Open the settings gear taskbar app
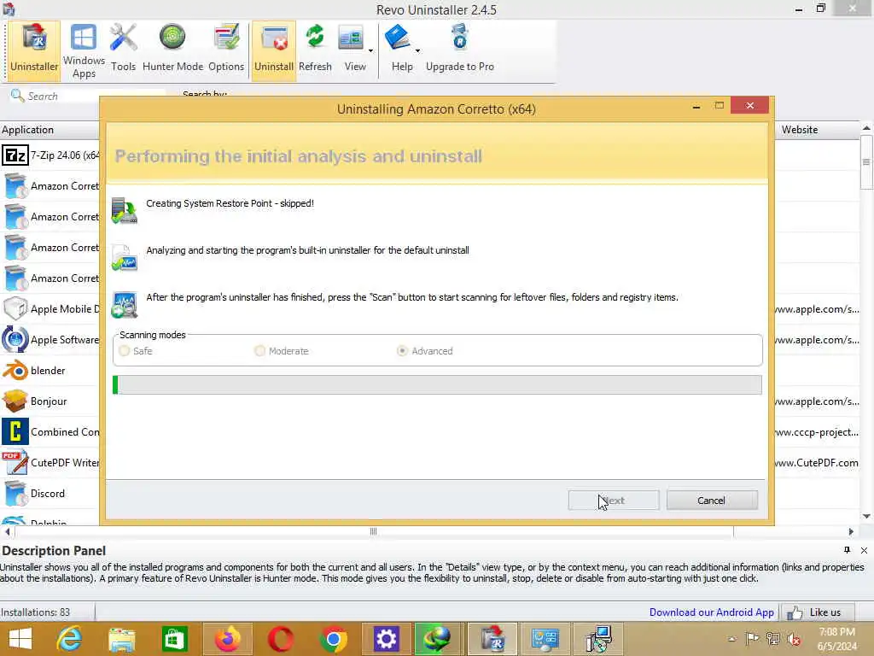Screen dimensions: 874x656 point(386,639)
